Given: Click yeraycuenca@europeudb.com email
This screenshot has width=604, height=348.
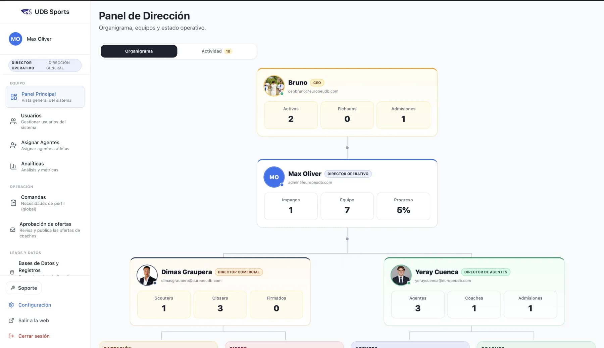Looking at the screenshot, I should [x=443, y=281].
